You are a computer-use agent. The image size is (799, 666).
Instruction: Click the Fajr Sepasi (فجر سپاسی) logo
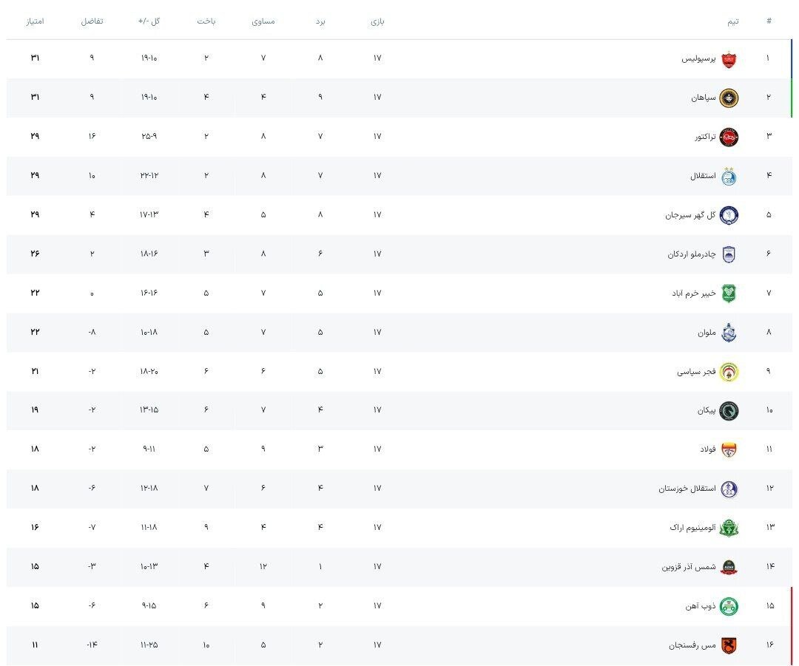(729, 372)
